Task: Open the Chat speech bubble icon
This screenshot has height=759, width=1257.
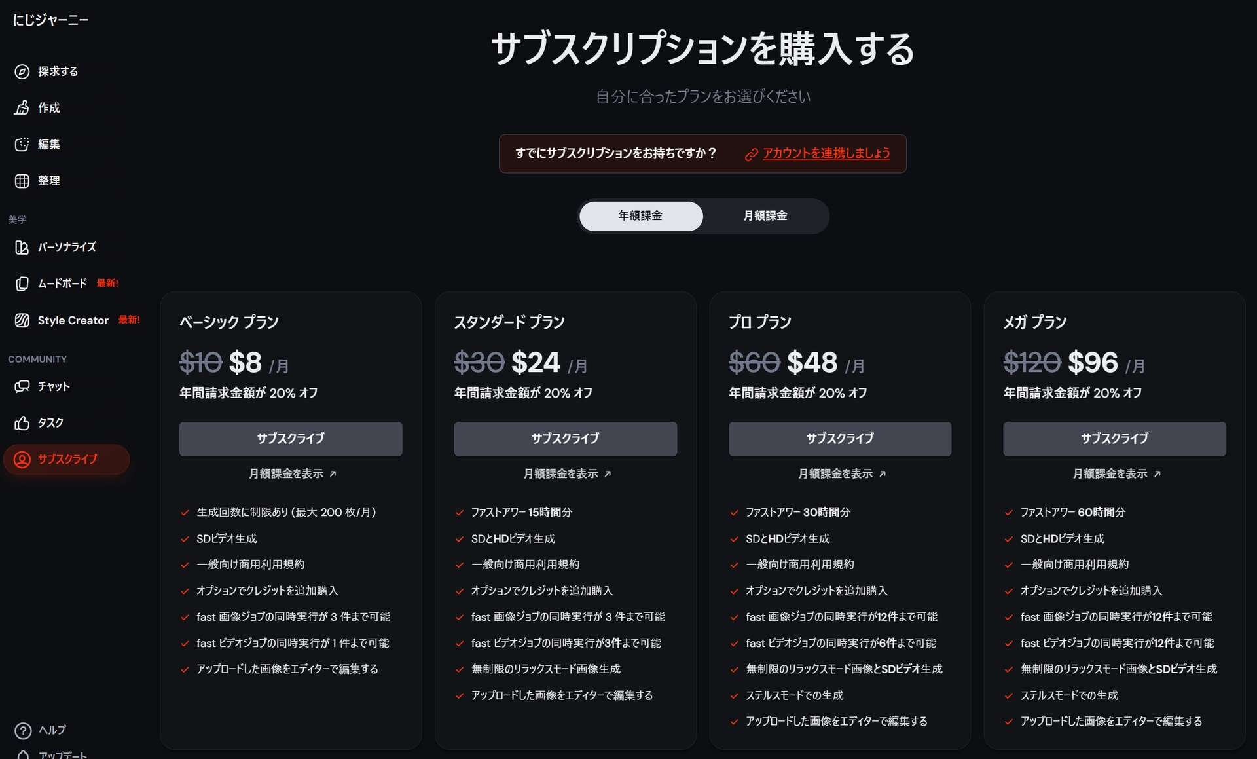Action: point(22,386)
